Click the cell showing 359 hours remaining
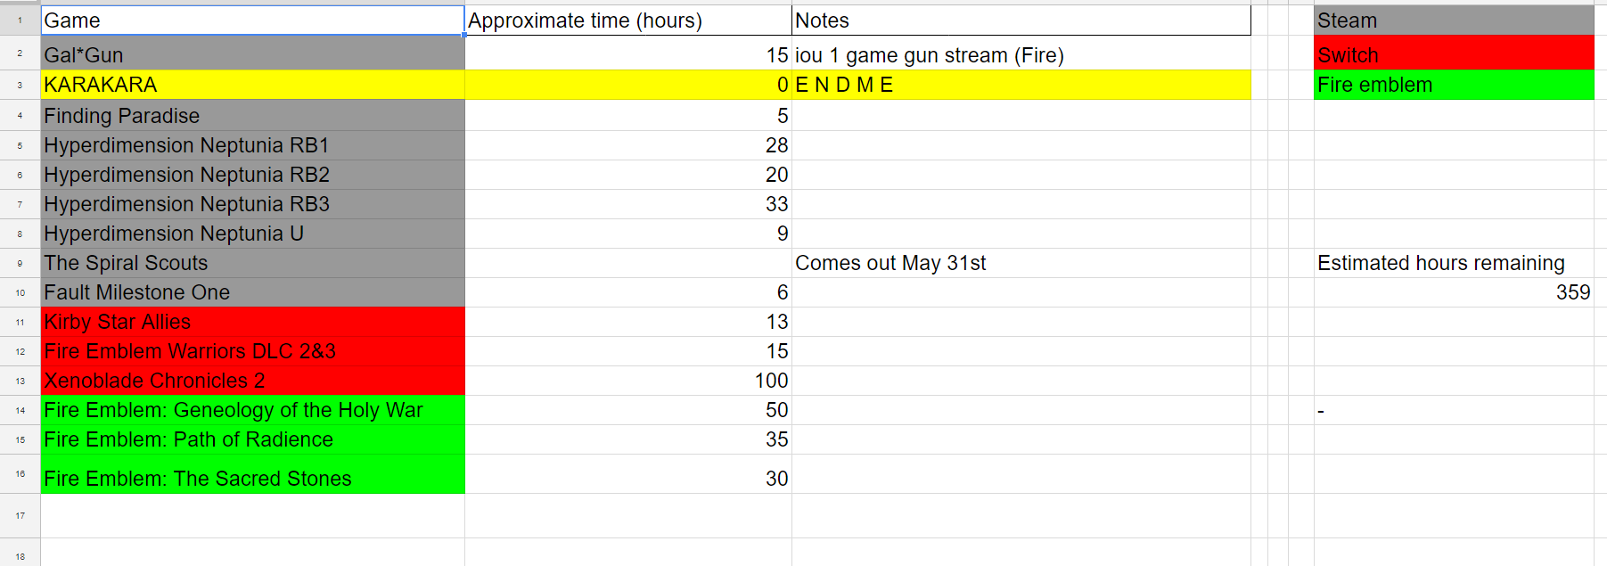Viewport: 1607px width, 566px height. (x=1454, y=292)
